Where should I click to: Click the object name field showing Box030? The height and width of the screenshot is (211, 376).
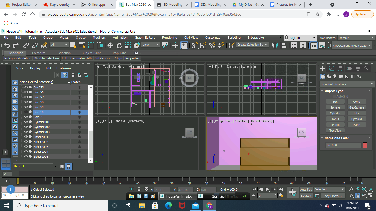click(343, 145)
